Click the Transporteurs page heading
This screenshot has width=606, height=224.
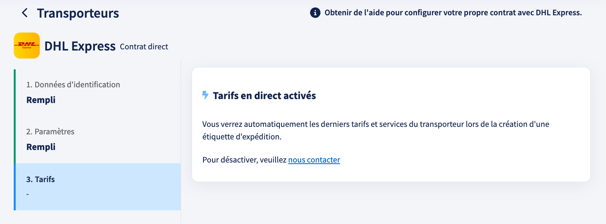pyautogui.click(x=78, y=13)
